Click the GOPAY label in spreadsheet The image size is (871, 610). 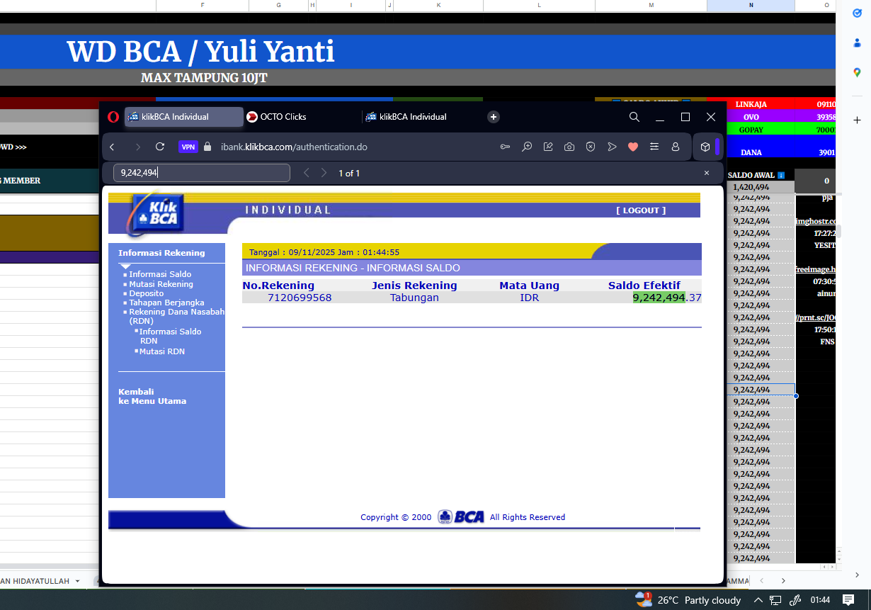[x=751, y=130]
